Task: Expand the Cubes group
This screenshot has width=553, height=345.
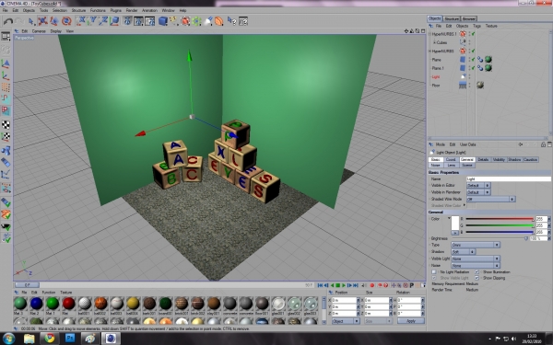Action: (x=434, y=42)
